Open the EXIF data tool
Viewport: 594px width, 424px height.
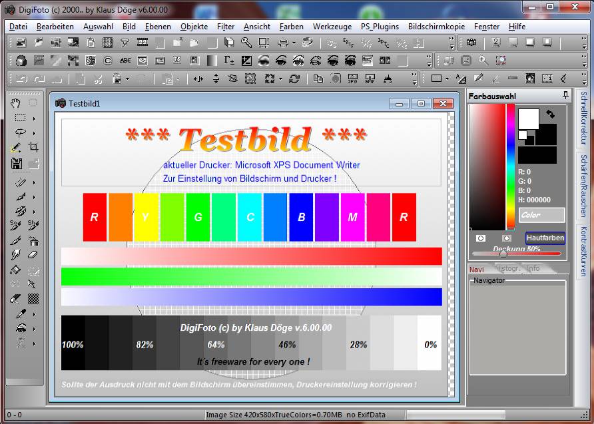(349, 43)
